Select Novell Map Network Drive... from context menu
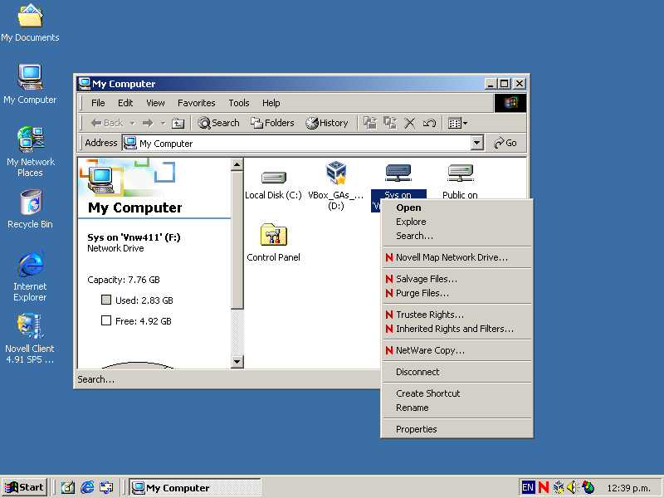The image size is (664, 498). click(x=457, y=257)
